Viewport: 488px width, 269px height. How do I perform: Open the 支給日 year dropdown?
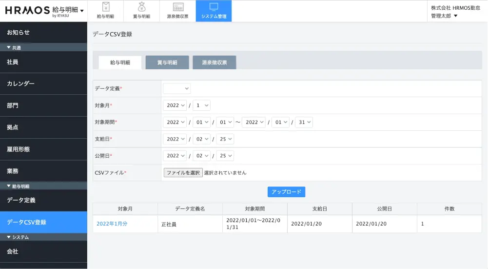coord(175,139)
